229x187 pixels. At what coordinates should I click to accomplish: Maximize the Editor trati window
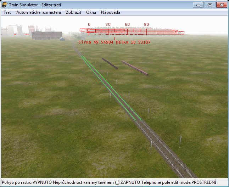click(x=210, y=5)
